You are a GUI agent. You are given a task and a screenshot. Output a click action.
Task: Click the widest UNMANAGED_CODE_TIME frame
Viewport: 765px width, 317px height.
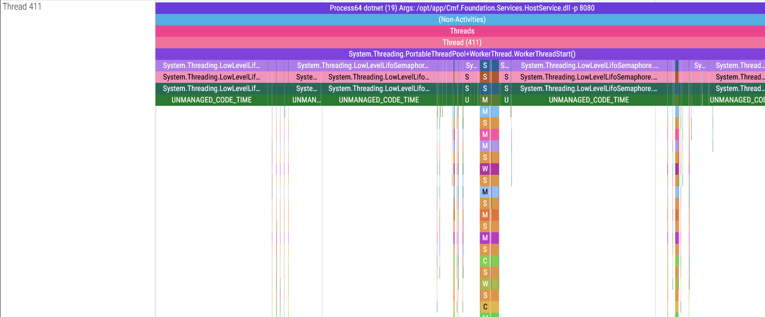click(589, 100)
